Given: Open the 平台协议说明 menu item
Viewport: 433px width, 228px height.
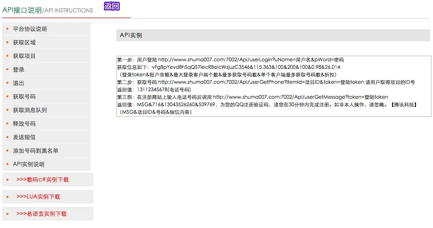Looking at the screenshot, I should [x=30, y=29].
